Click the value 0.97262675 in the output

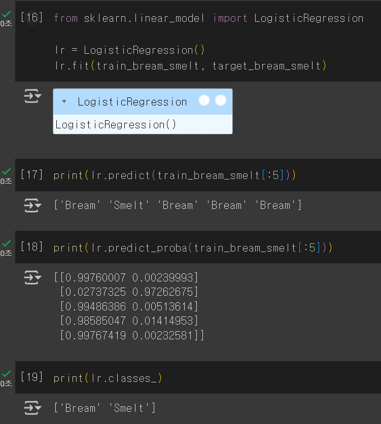[162, 292]
